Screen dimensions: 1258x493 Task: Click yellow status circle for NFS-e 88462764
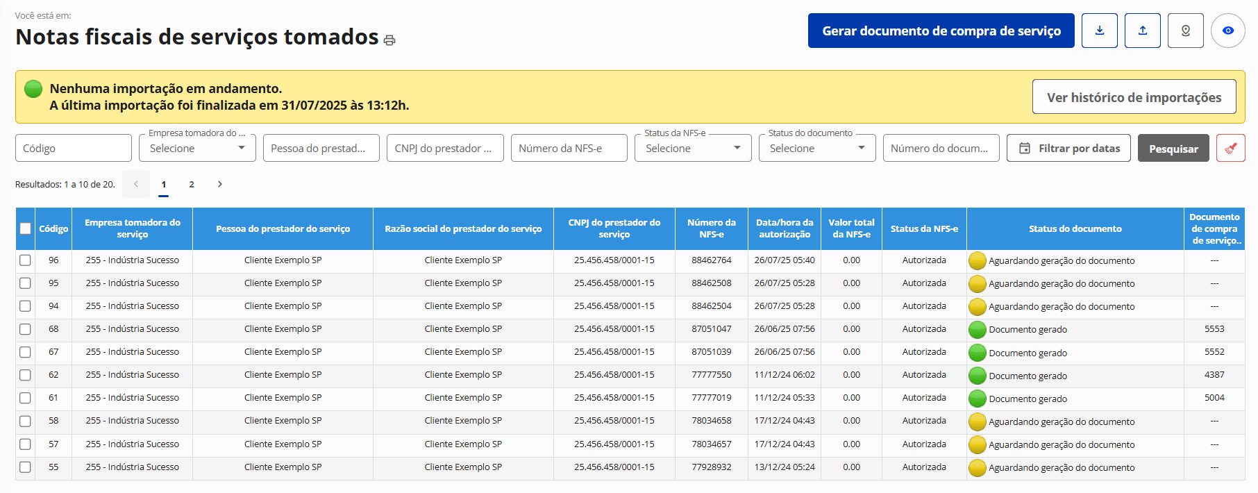pyautogui.click(x=978, y=260)
